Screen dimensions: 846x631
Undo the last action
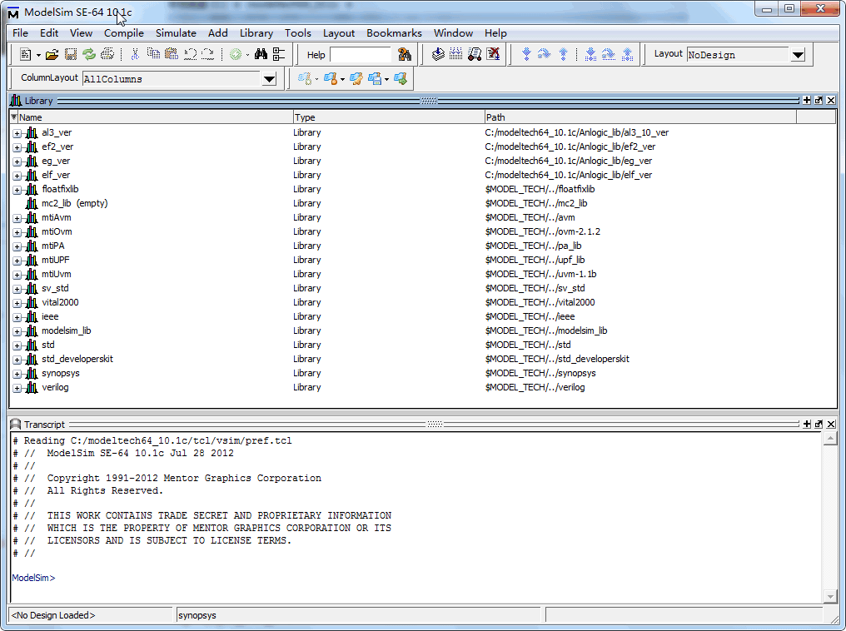click(x=190, y=53)
